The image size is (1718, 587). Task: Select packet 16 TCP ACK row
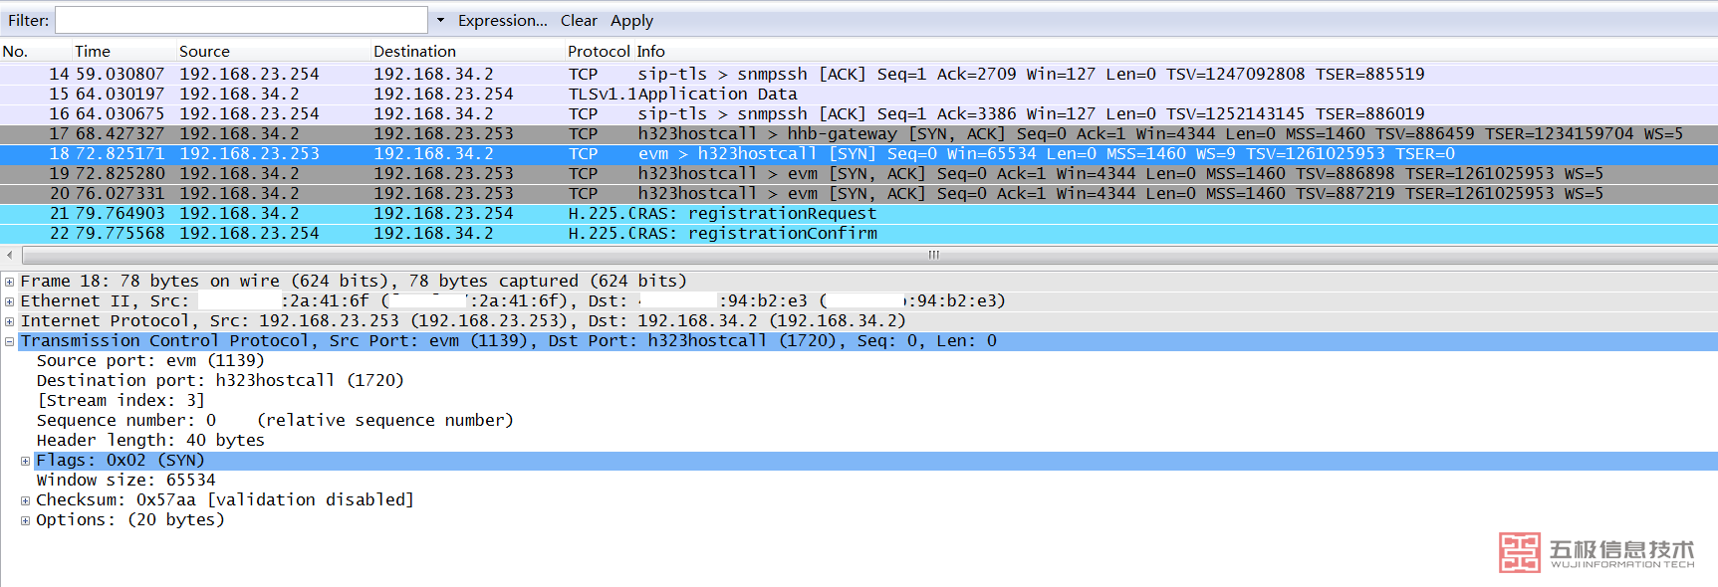pos(859,113)
